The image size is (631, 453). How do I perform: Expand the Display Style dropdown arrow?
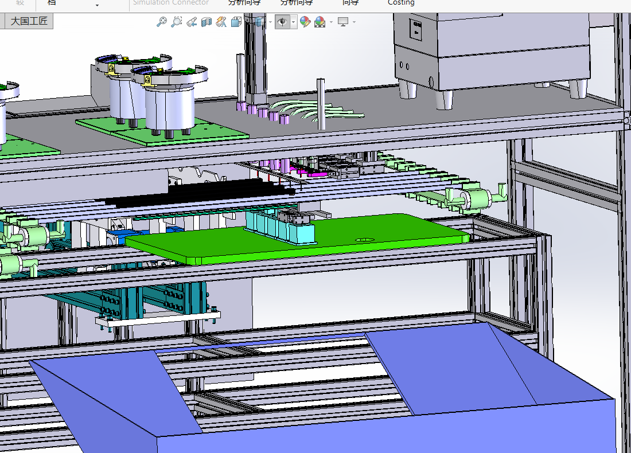(x=270, y=22)
